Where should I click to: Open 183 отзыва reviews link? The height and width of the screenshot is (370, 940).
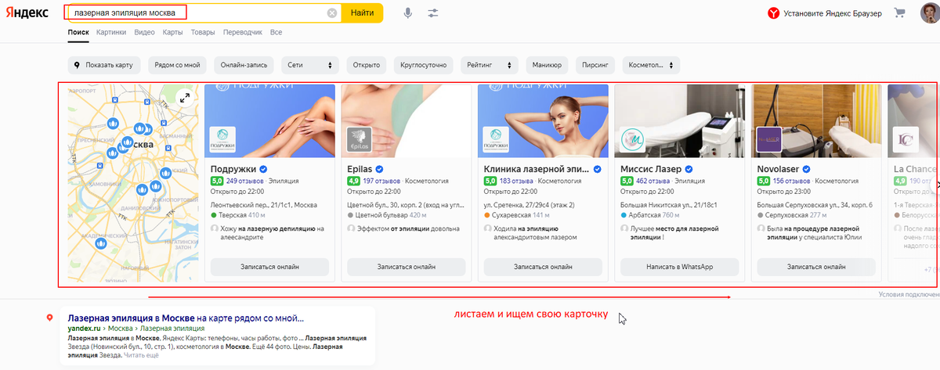coord(516,181)
